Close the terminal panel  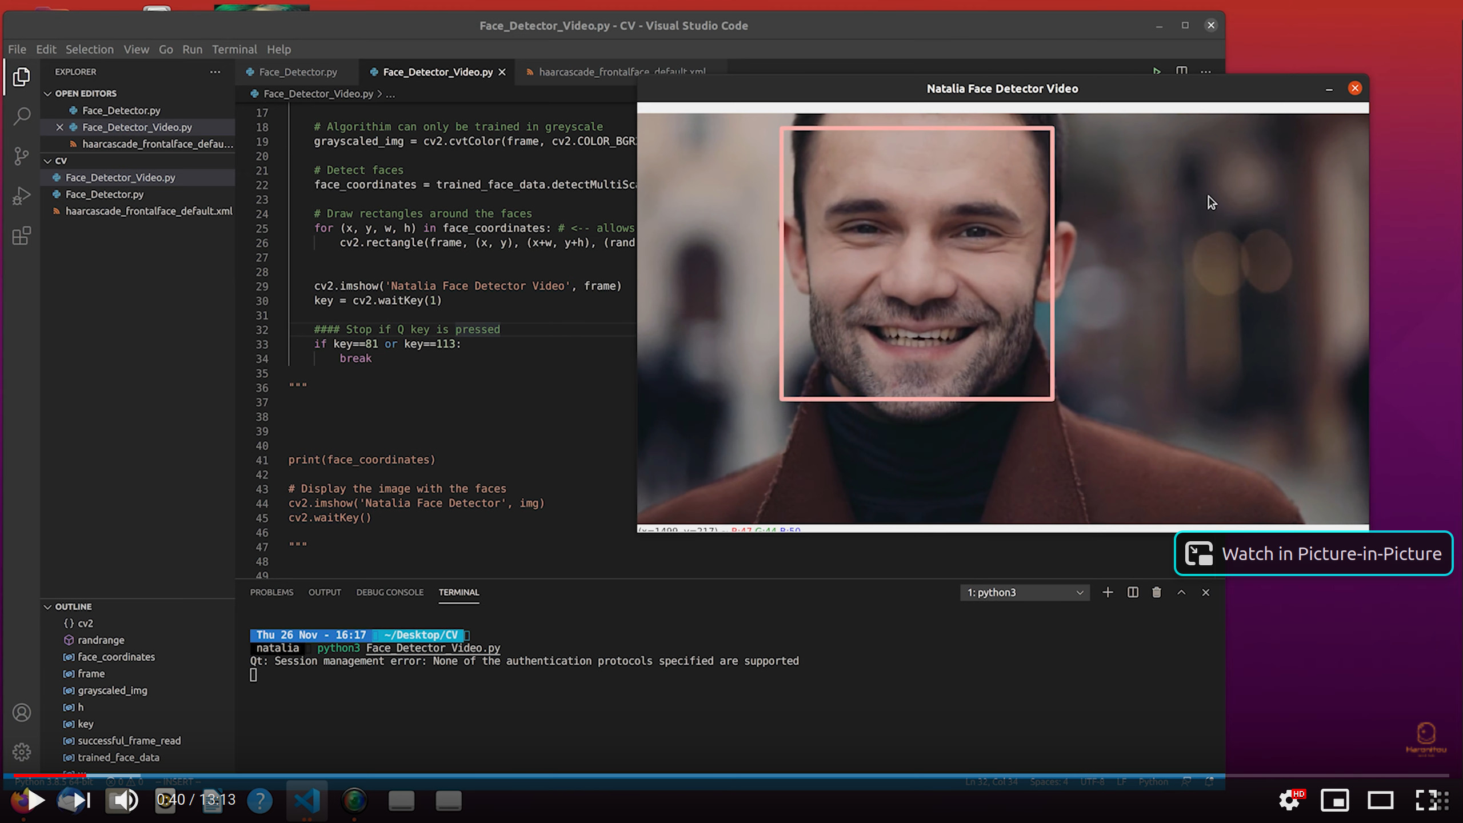(x=1206, y=593)
